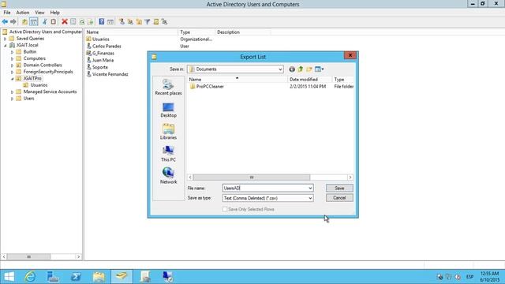
Task: Expand the Builtin tree node
Action: pos(13,52)
